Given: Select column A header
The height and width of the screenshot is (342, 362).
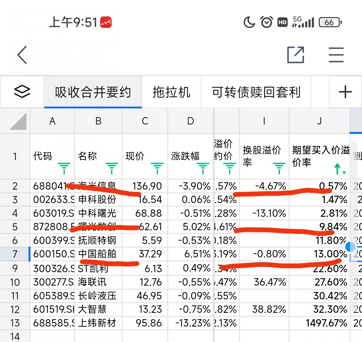Looking at the screenshot, I should point(52,121).
